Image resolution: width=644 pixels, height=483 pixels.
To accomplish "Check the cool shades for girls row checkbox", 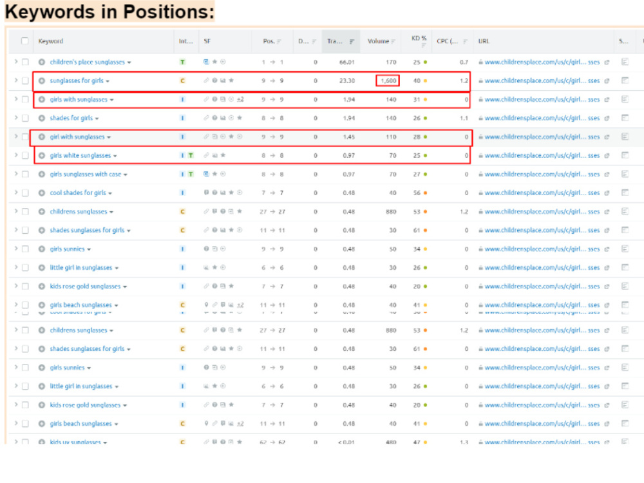I will [25, 193].
